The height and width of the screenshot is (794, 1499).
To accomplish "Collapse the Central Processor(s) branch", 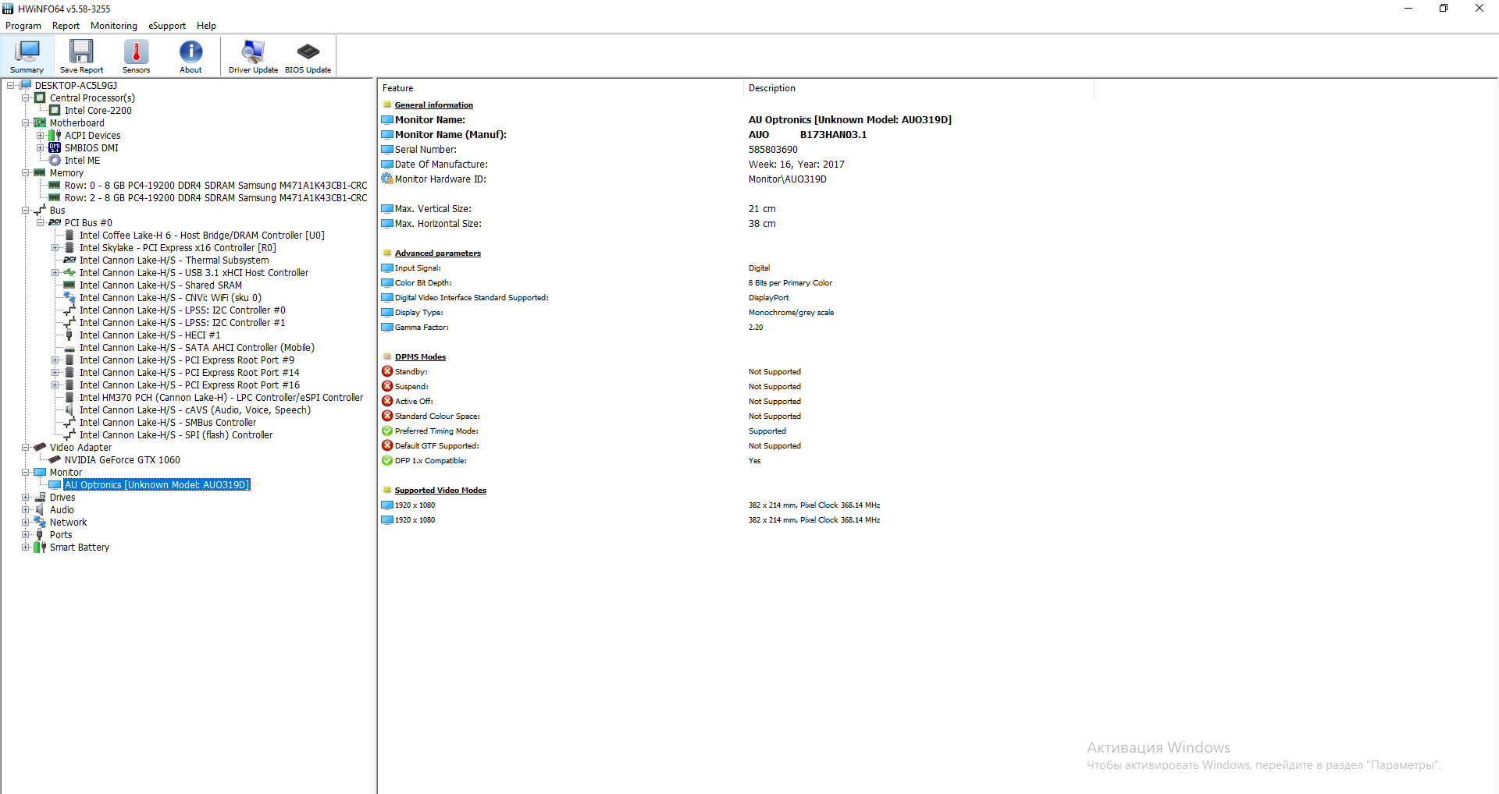I will (25, 98).
